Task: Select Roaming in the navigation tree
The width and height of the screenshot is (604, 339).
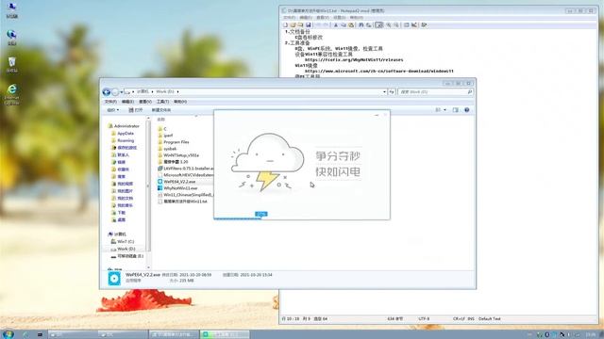Action: [123, 140]
